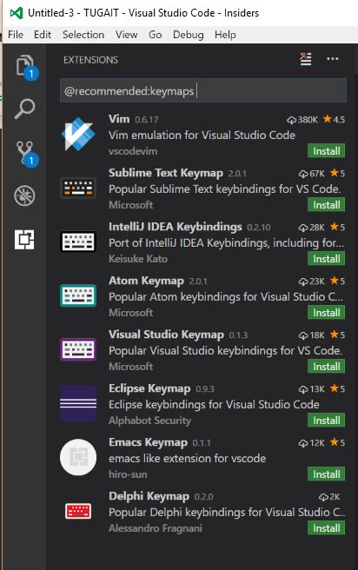Focus the @recommended:keymaps search box

[202, 91]
